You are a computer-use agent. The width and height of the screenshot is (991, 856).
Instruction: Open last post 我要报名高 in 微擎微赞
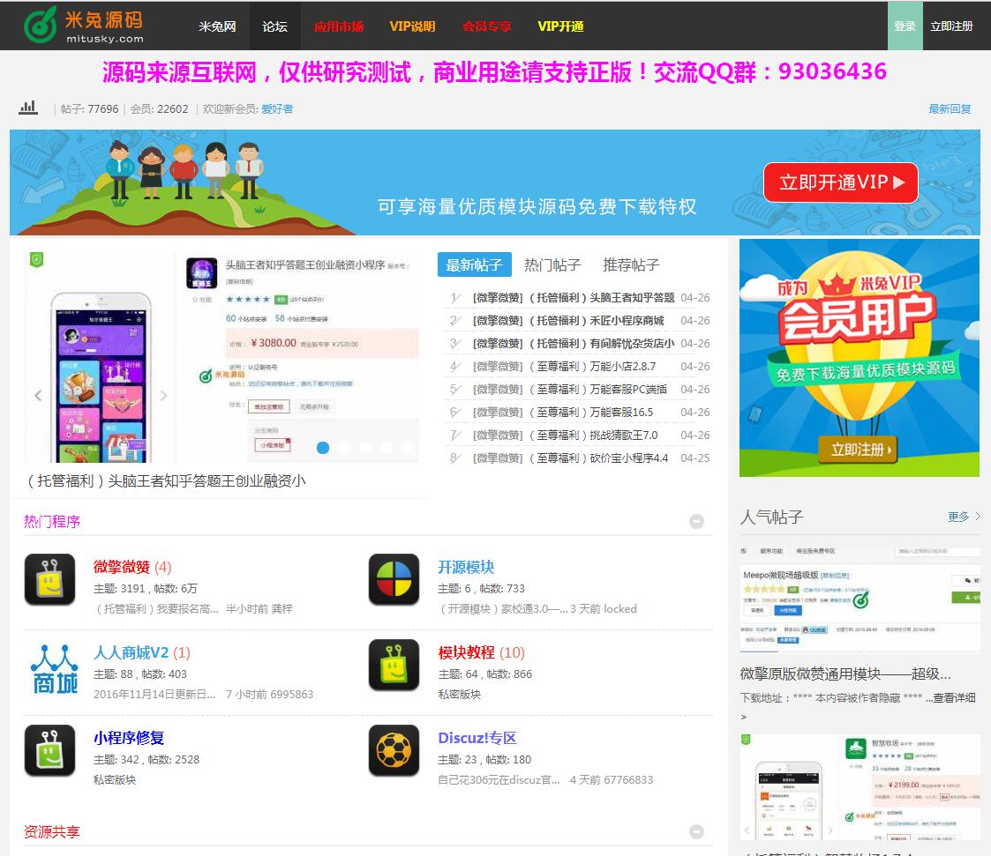(156, 608)
